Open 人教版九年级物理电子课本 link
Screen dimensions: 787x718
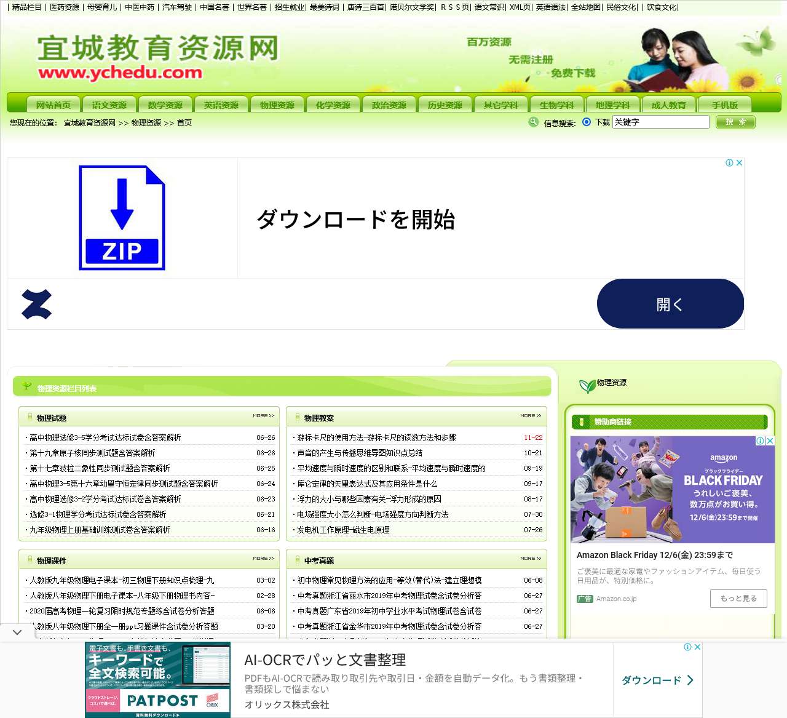(x=122, y=580)
